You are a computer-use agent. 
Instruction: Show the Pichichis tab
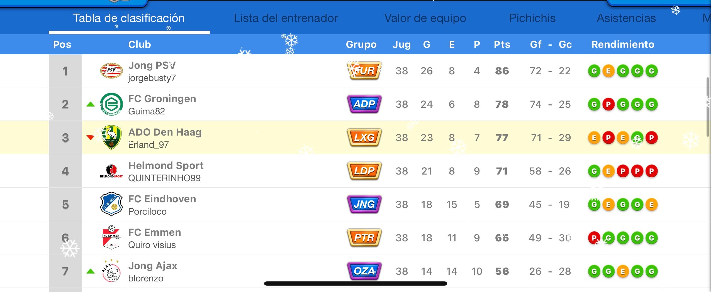click(x=532, y=18)
